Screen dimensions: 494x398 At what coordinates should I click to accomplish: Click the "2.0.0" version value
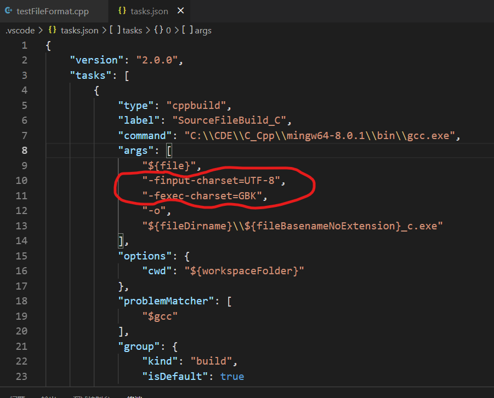(x=157, y=60)
